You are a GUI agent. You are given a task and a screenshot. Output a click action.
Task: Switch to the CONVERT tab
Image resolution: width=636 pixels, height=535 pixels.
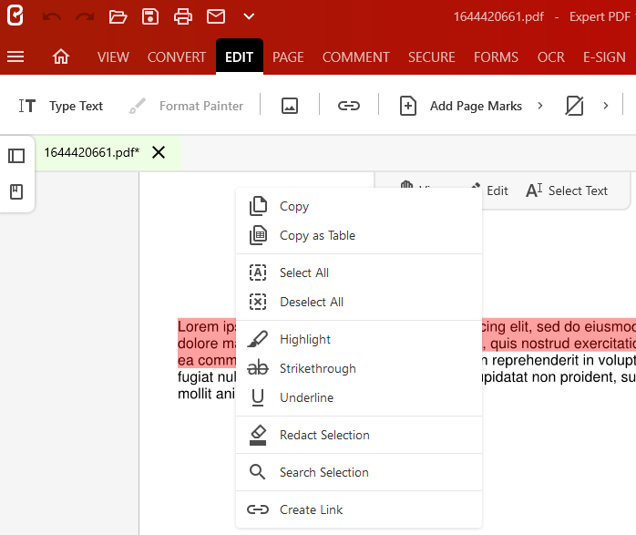[x=177, y=57]
